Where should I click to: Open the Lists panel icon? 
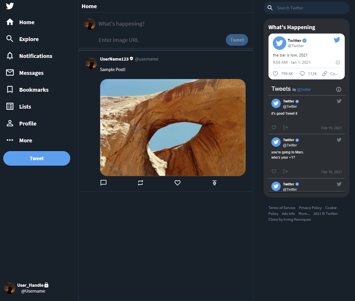click(10, 107)
